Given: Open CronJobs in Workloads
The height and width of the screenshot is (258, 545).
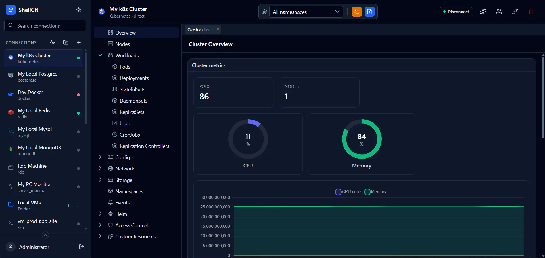Looking at the screenshot, I should click(x=136, y=135).
